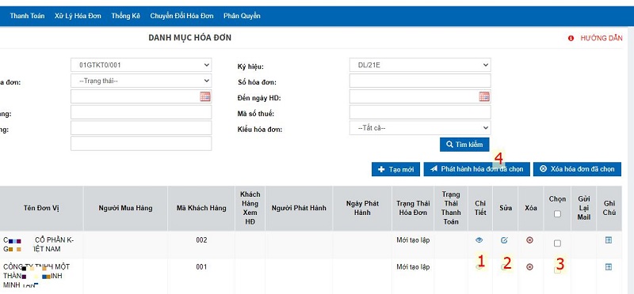Expand the --Trạng thái-- dropdown
The height and width of the screenshot is (294, 634).
point(141,81)
